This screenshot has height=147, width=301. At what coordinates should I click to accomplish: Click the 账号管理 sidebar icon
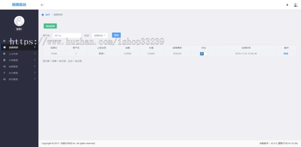4,79
